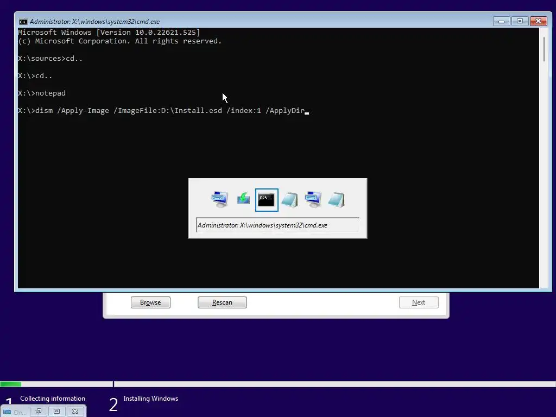This screenshot has height=417, width=556.
Task: Click the Browse button in the setup dialog
Action: coord(150,302)
